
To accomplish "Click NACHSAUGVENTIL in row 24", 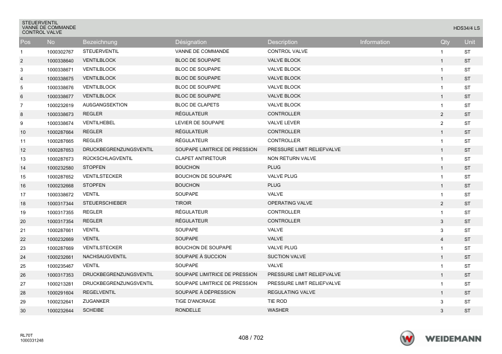I will [x=104, y=256].
